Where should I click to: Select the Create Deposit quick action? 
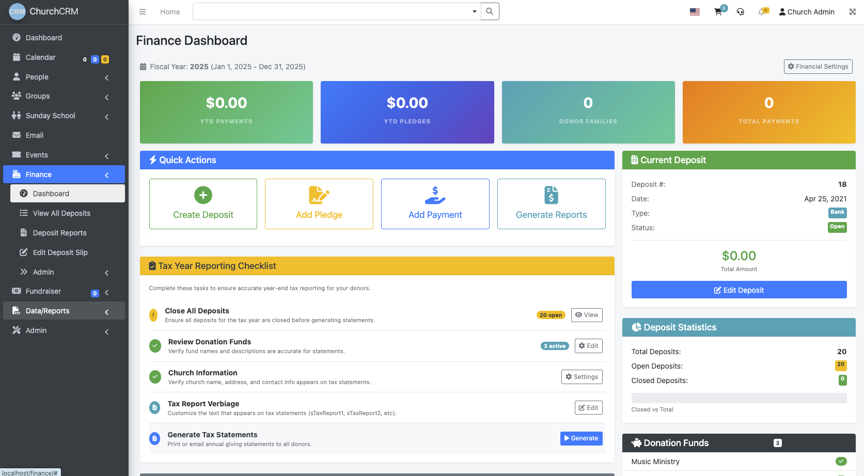[202, 203]
